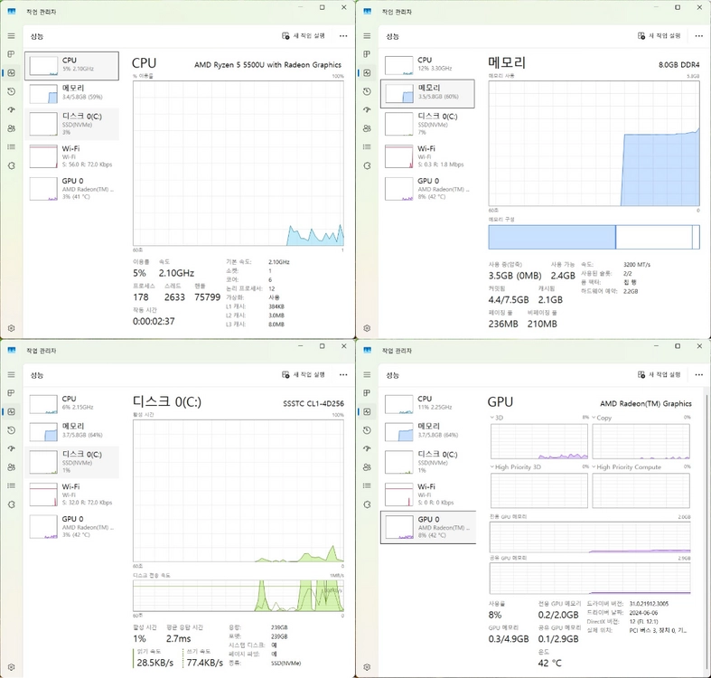
Task: Open Processes icon in the 디스크 0(C:) window
Action: tap(12, 393)
